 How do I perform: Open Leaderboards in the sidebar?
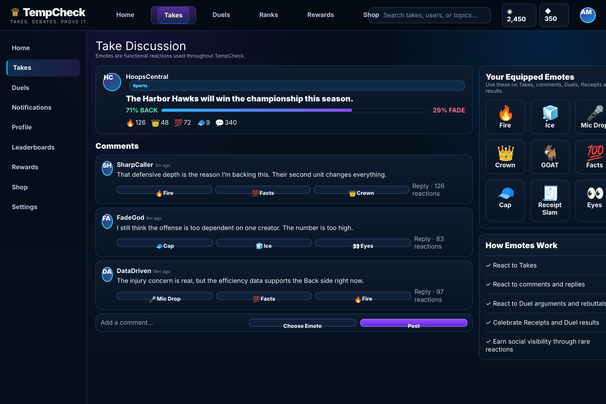(33, 147)
